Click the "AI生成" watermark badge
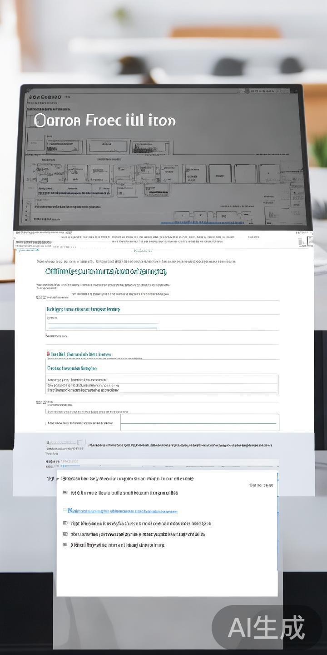 (267, 628)
